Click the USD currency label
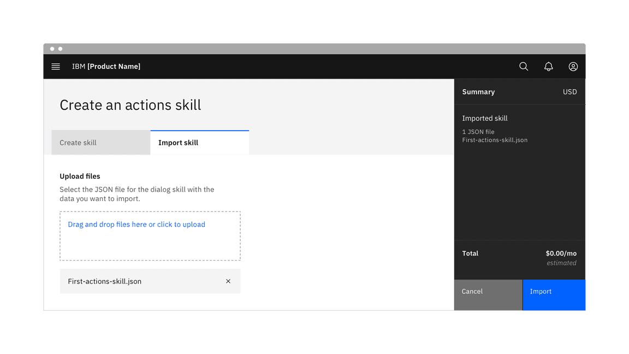This screenshot has width=629, height=354. pos(569,92)
